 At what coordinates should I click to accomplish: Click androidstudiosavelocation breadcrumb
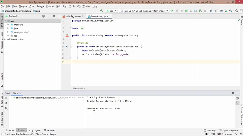click(16, 11)
